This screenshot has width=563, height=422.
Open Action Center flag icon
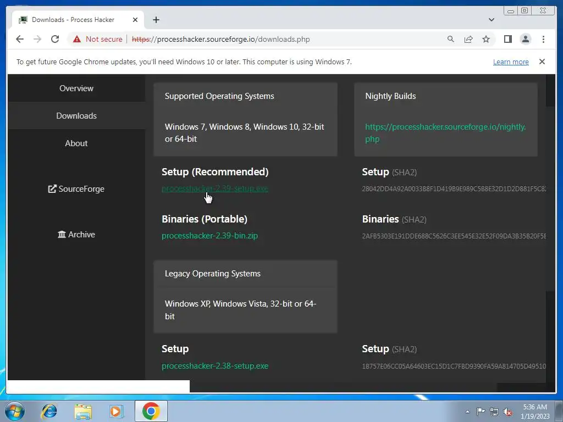point(481,412)
